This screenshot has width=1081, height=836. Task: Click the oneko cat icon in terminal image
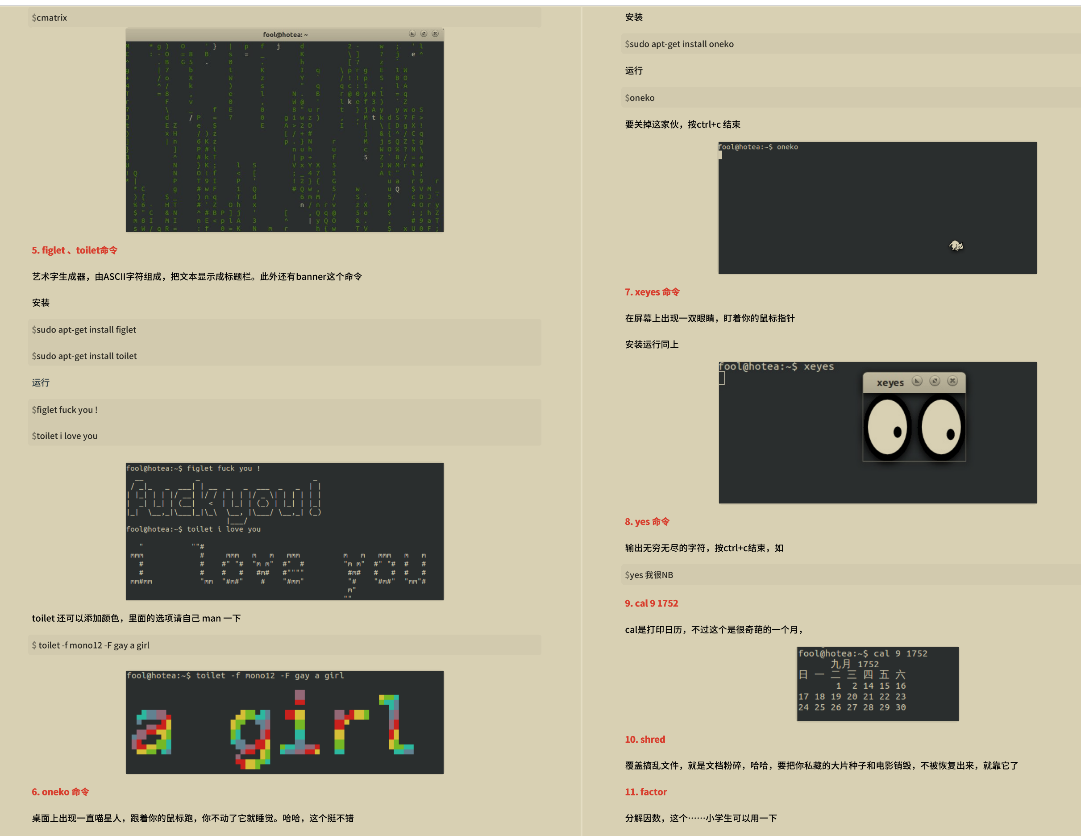point(956,245)
